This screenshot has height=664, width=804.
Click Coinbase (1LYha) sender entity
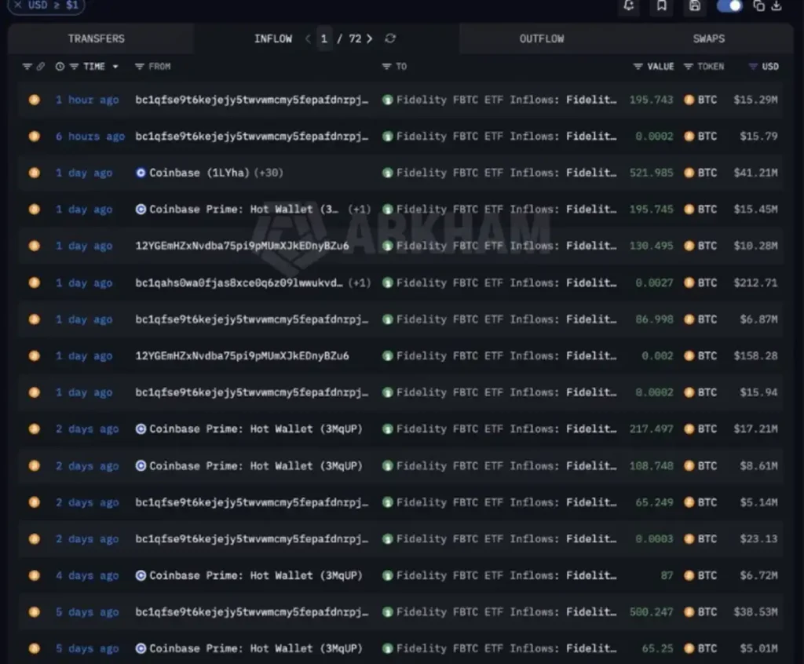[199, 173]
